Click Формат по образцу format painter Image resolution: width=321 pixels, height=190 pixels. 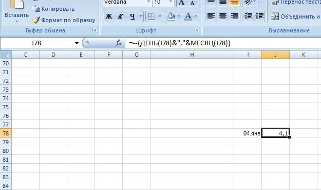64,20
